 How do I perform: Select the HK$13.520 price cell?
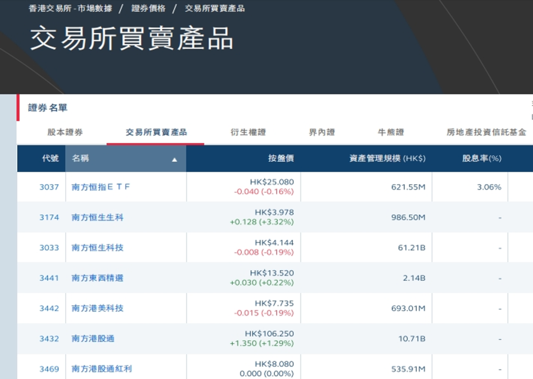271,273
